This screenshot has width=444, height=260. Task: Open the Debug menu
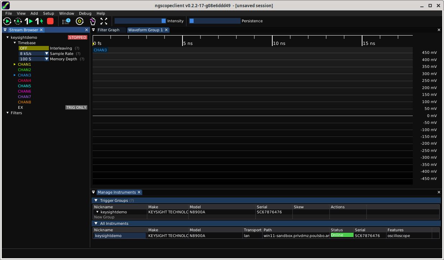coord(85,13)
